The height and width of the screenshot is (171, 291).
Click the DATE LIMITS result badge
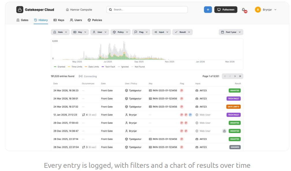[x=234, y=107]
